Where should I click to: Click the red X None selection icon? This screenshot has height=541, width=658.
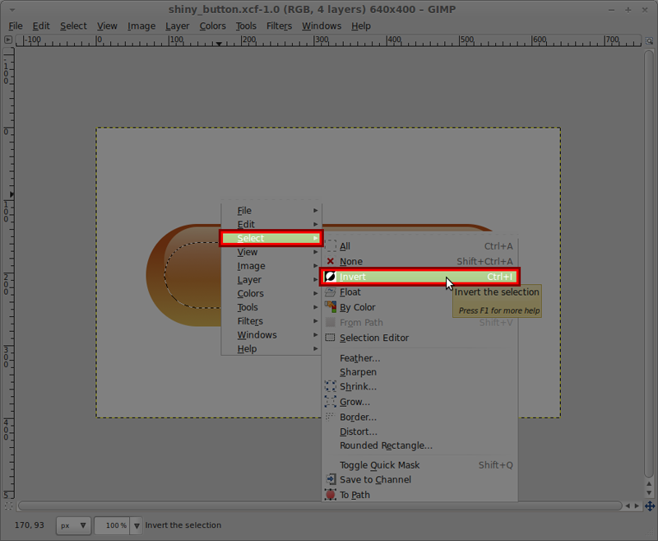331,261
